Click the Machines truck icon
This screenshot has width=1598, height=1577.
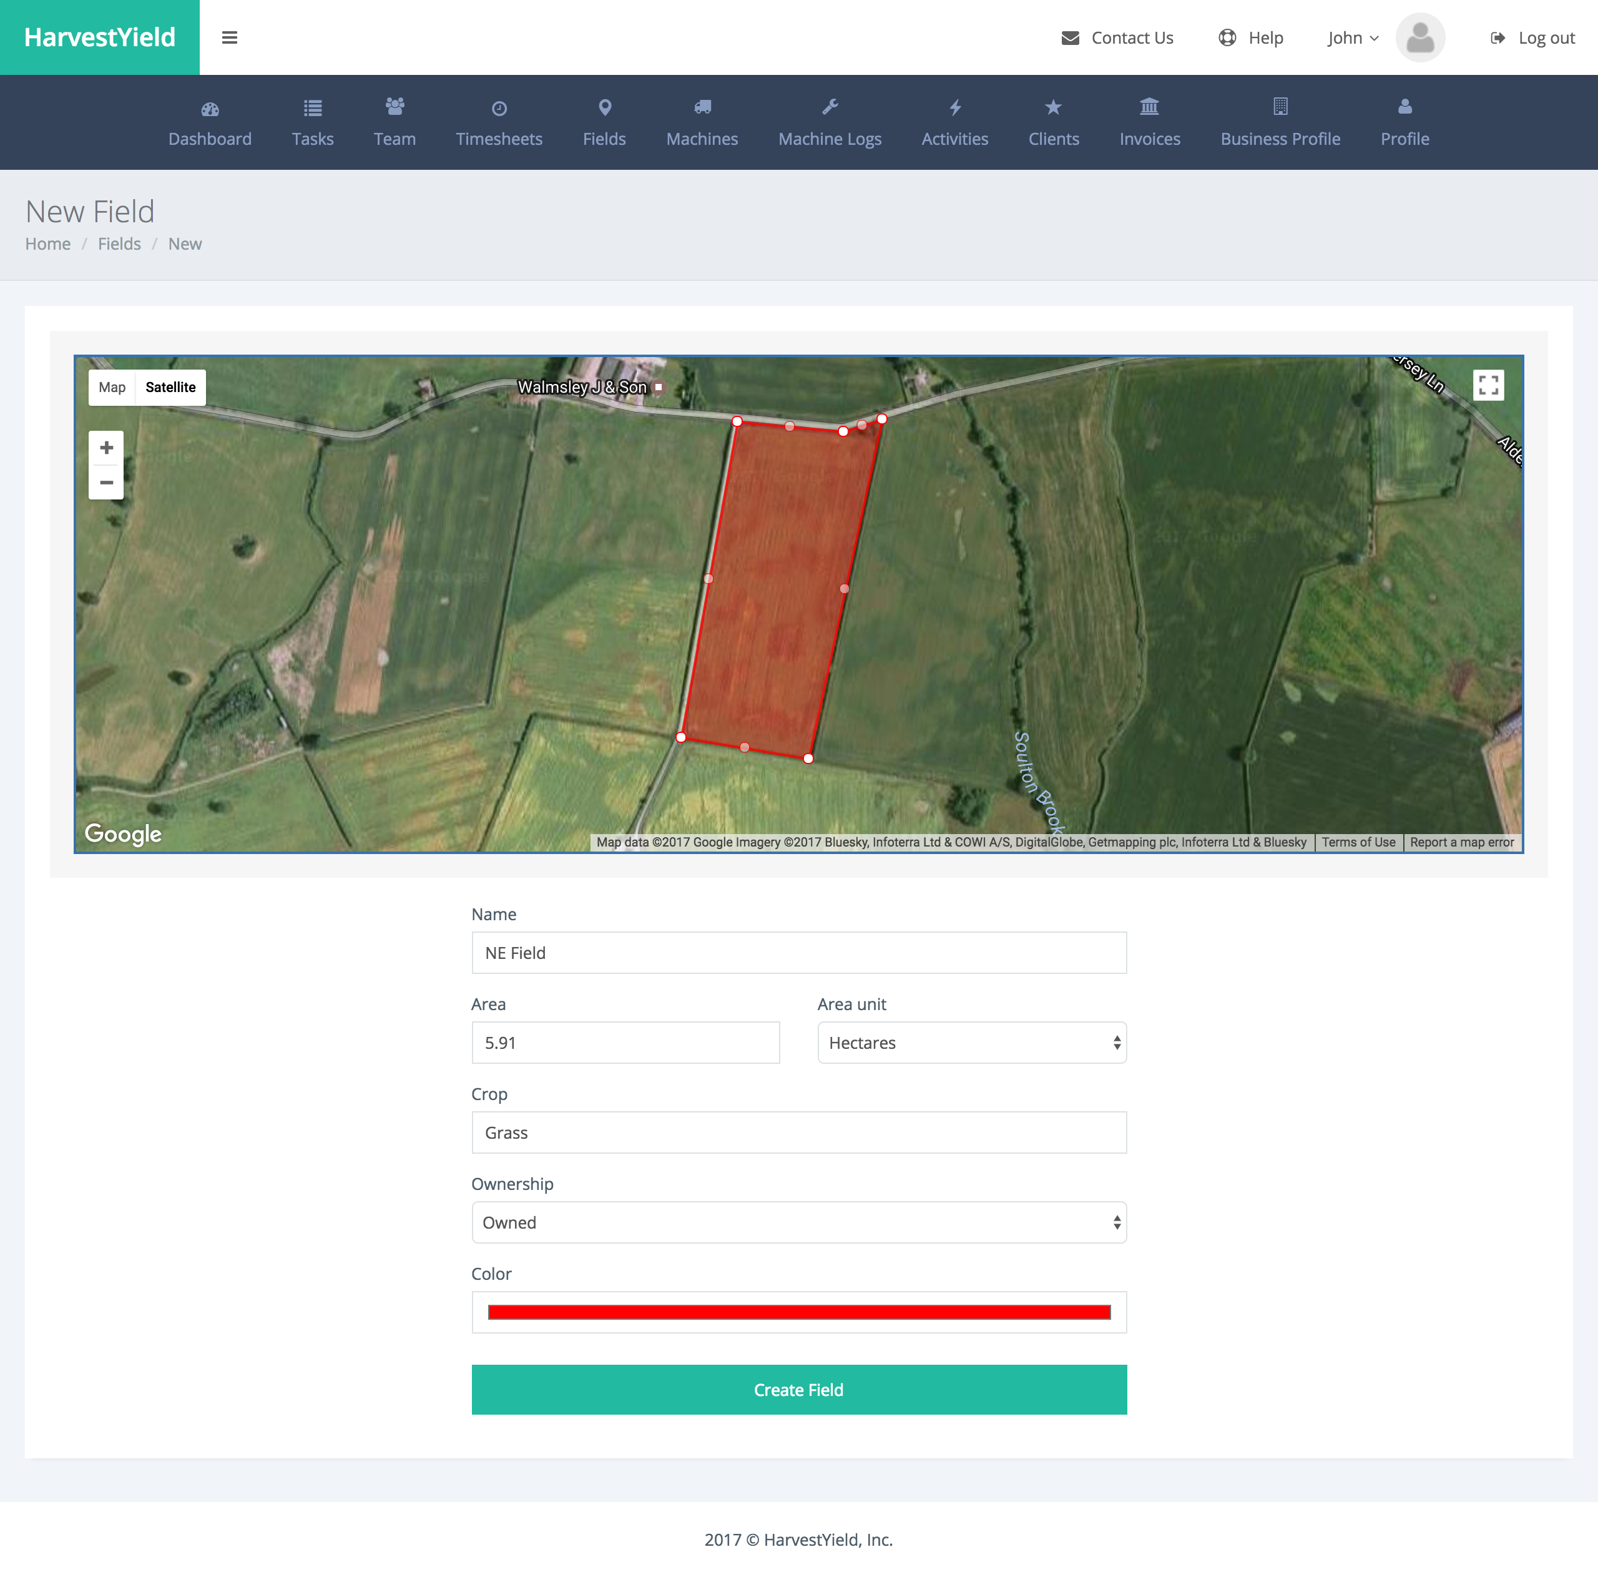click(702, 107)
